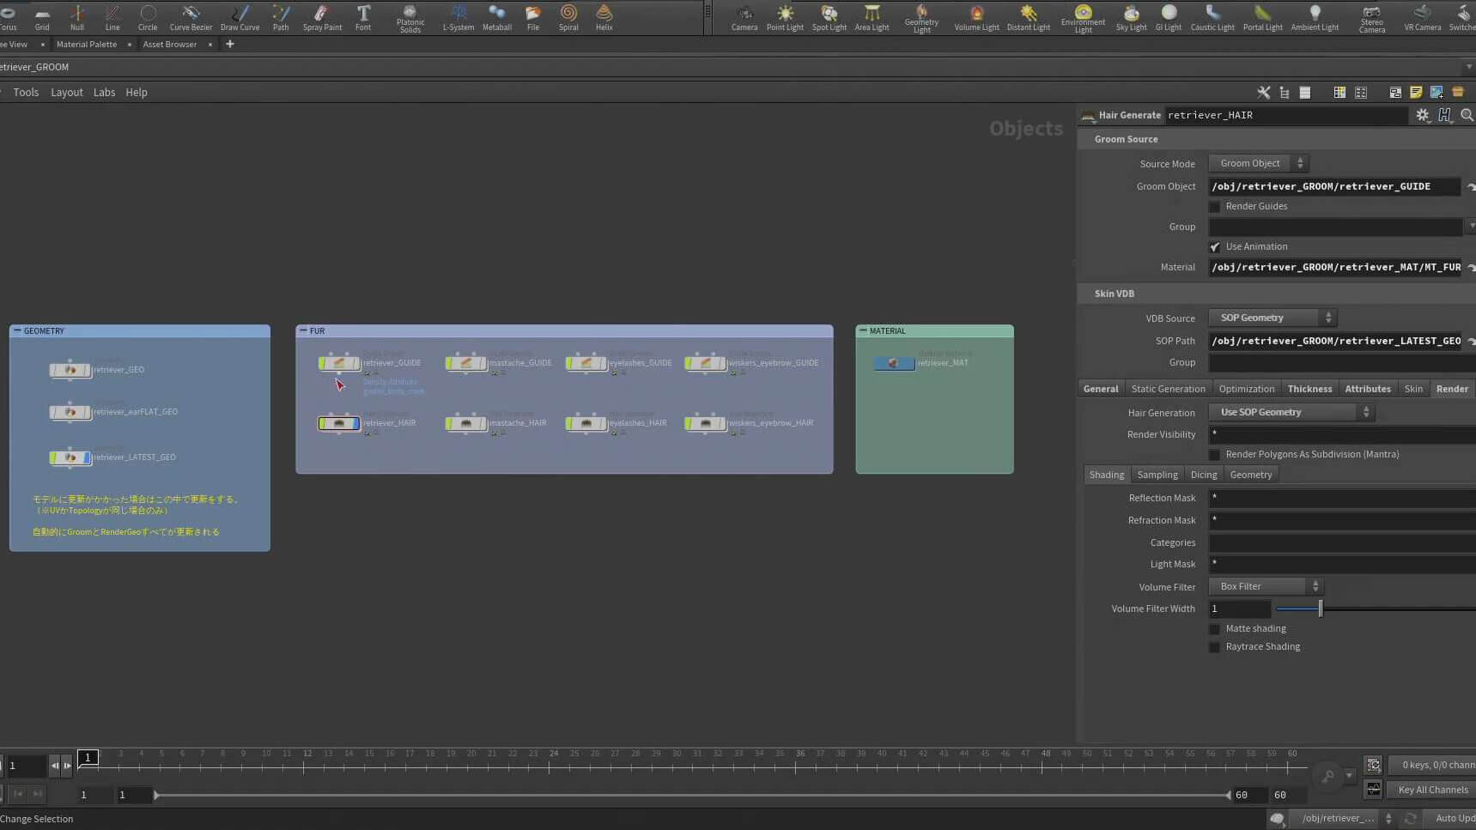
Task: Click the retriever_HAIR node icon
Action: click(x=339, y=423)
